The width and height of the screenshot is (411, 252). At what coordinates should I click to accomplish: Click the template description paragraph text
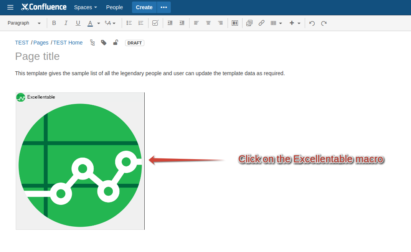pos(150,73)
